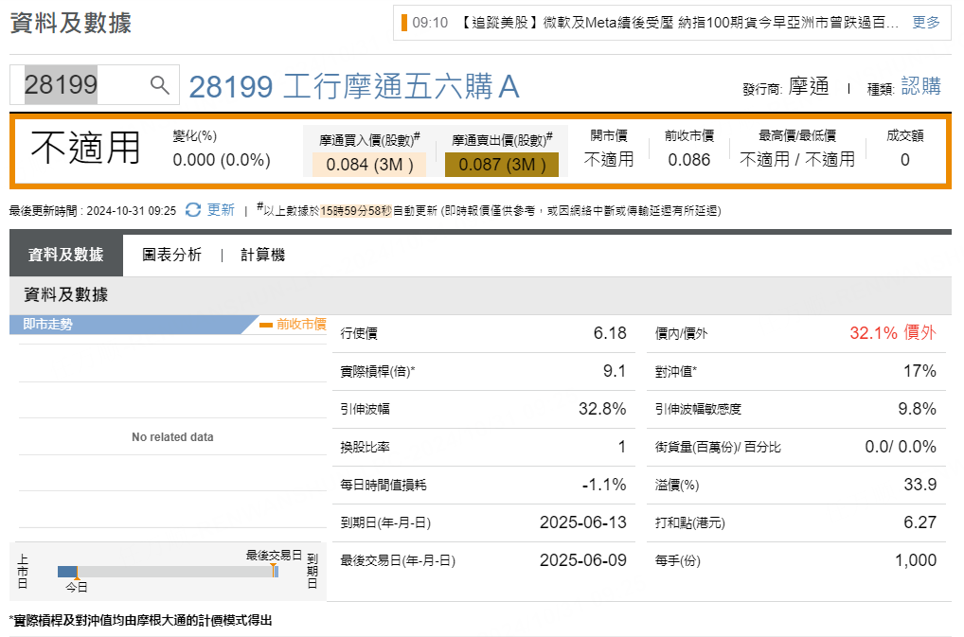The height and width of the screenshot is (637, 964).
Task: Click the refresh arrows icon next to 更新
Action: (x=193, y=210)
